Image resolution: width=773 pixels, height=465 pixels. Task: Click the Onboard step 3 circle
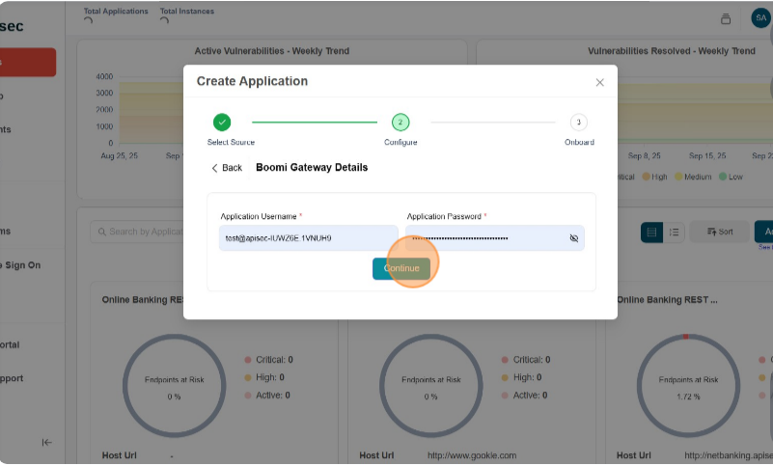click(578, 123)
